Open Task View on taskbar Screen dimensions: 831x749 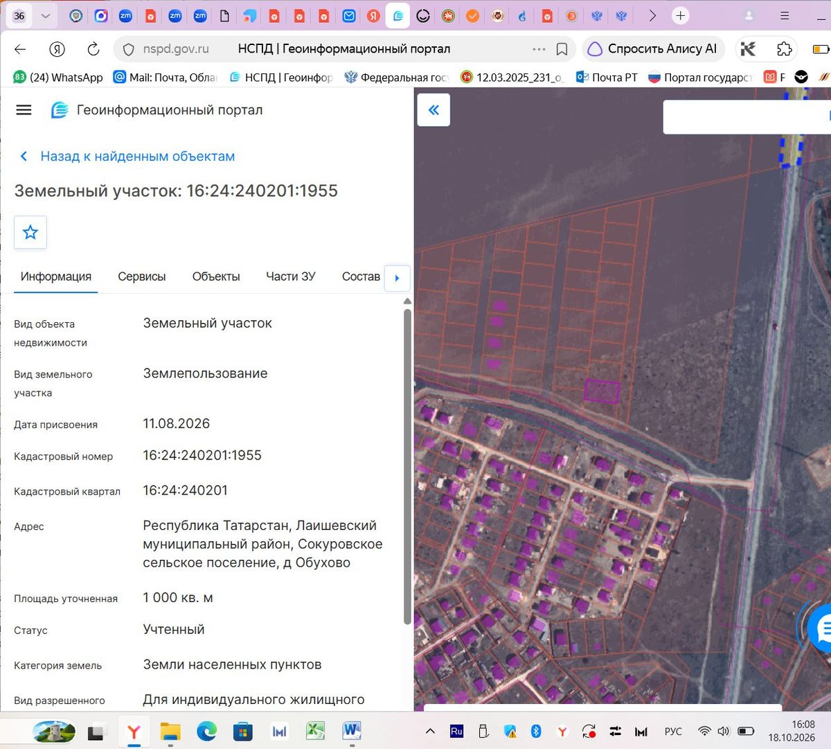click(x=96, y=731)
